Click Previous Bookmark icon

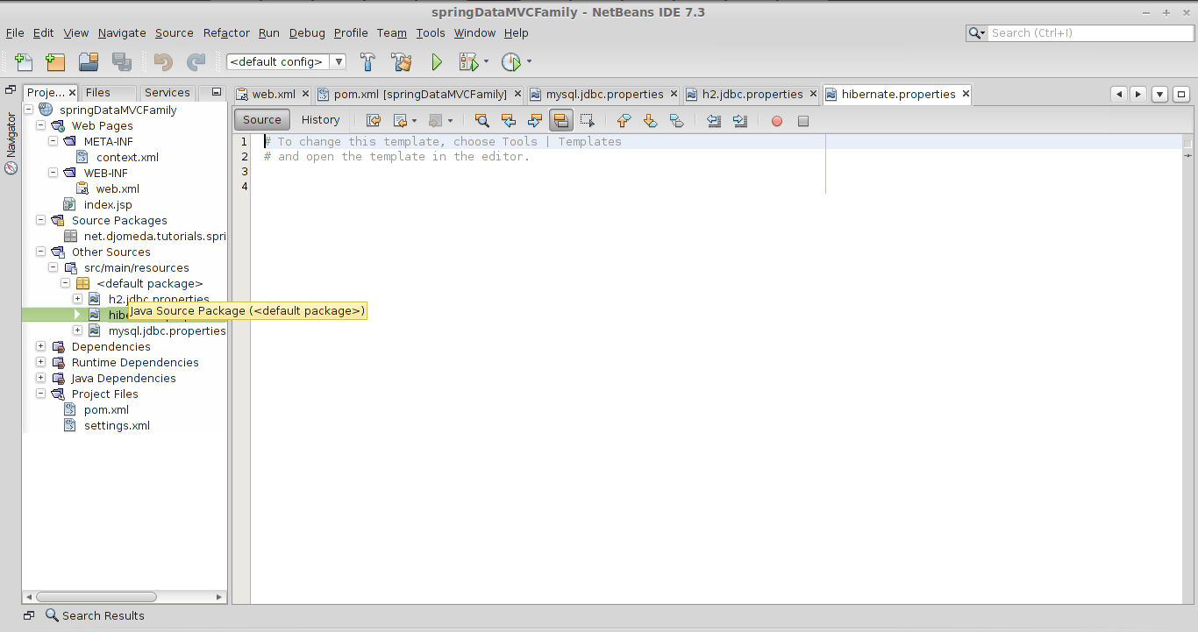[x=624, y=121]
